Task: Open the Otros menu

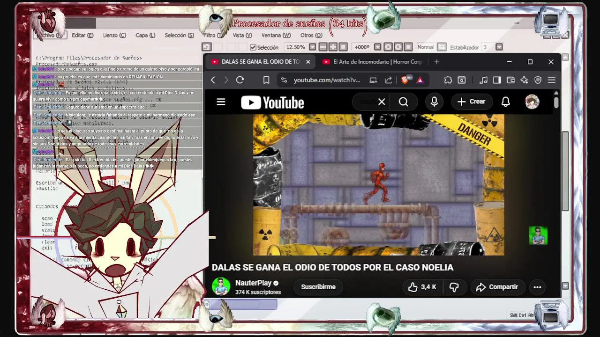Action: [311, 35]
